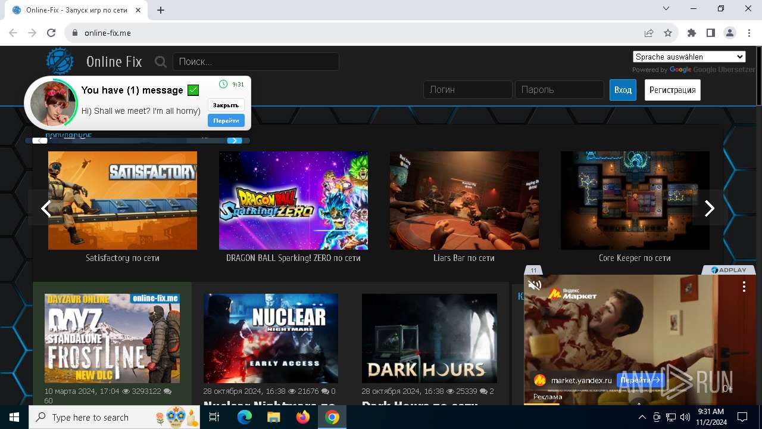Screen dimensions: 762x429
Task: Open Nuclear Nightmare post image
Action: (x=271, y=338)
